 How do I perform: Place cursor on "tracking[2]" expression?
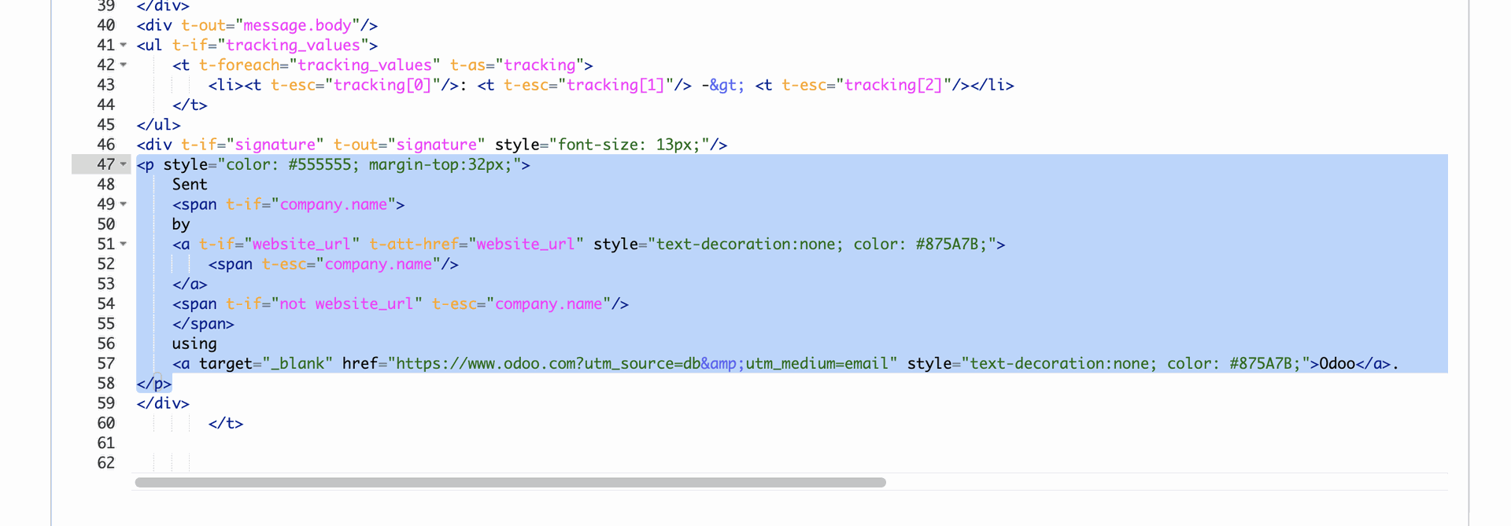pyautogui.click(x=893, y=85)
